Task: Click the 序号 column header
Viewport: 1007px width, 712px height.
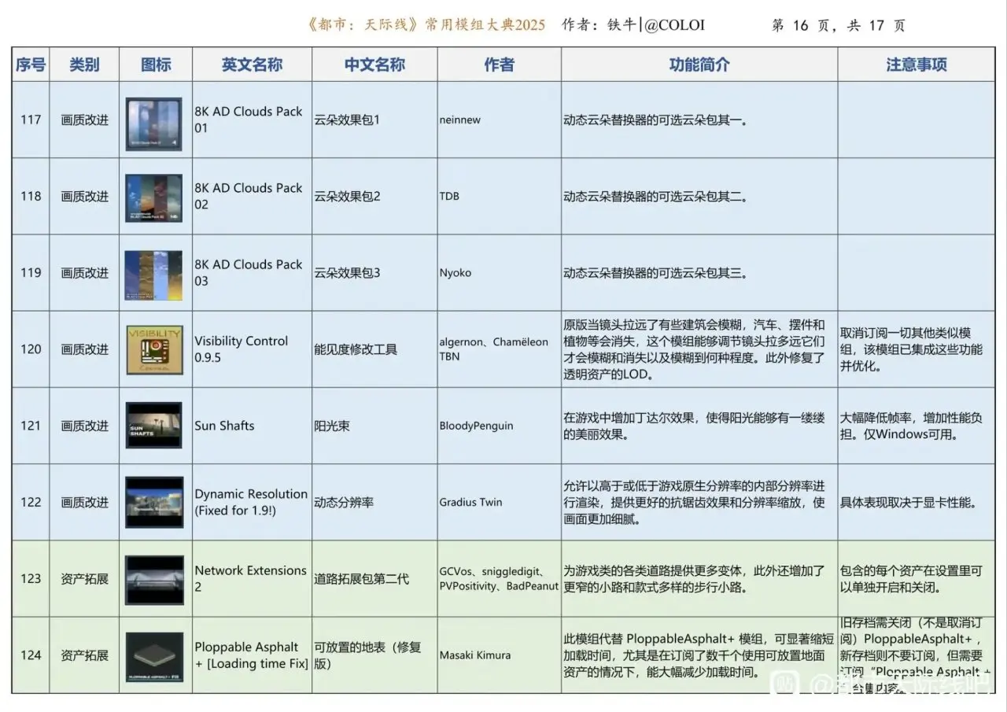Action: tap(31, 65)
